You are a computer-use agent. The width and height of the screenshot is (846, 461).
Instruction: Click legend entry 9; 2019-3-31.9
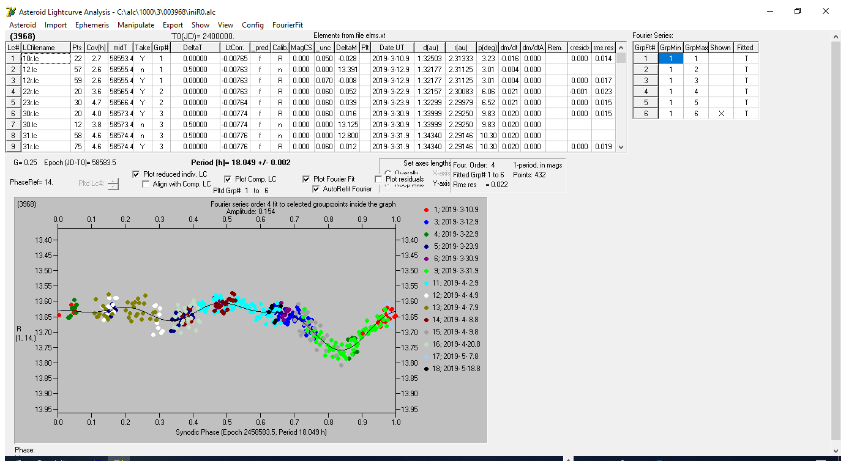456,271
